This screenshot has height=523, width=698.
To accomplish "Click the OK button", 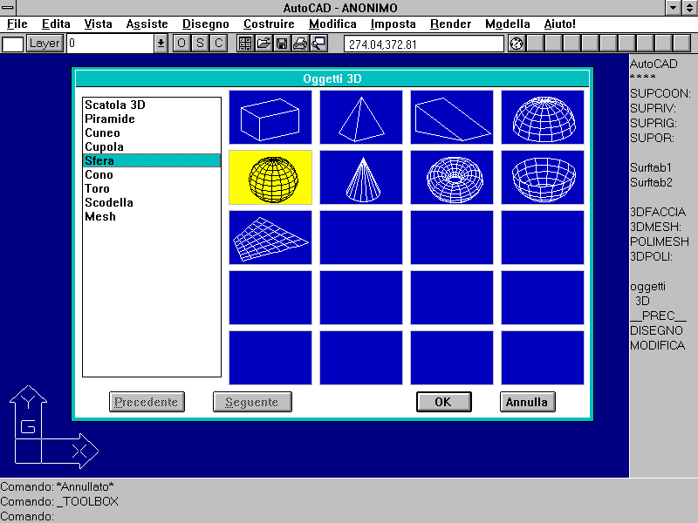I will tap(444, 402).
